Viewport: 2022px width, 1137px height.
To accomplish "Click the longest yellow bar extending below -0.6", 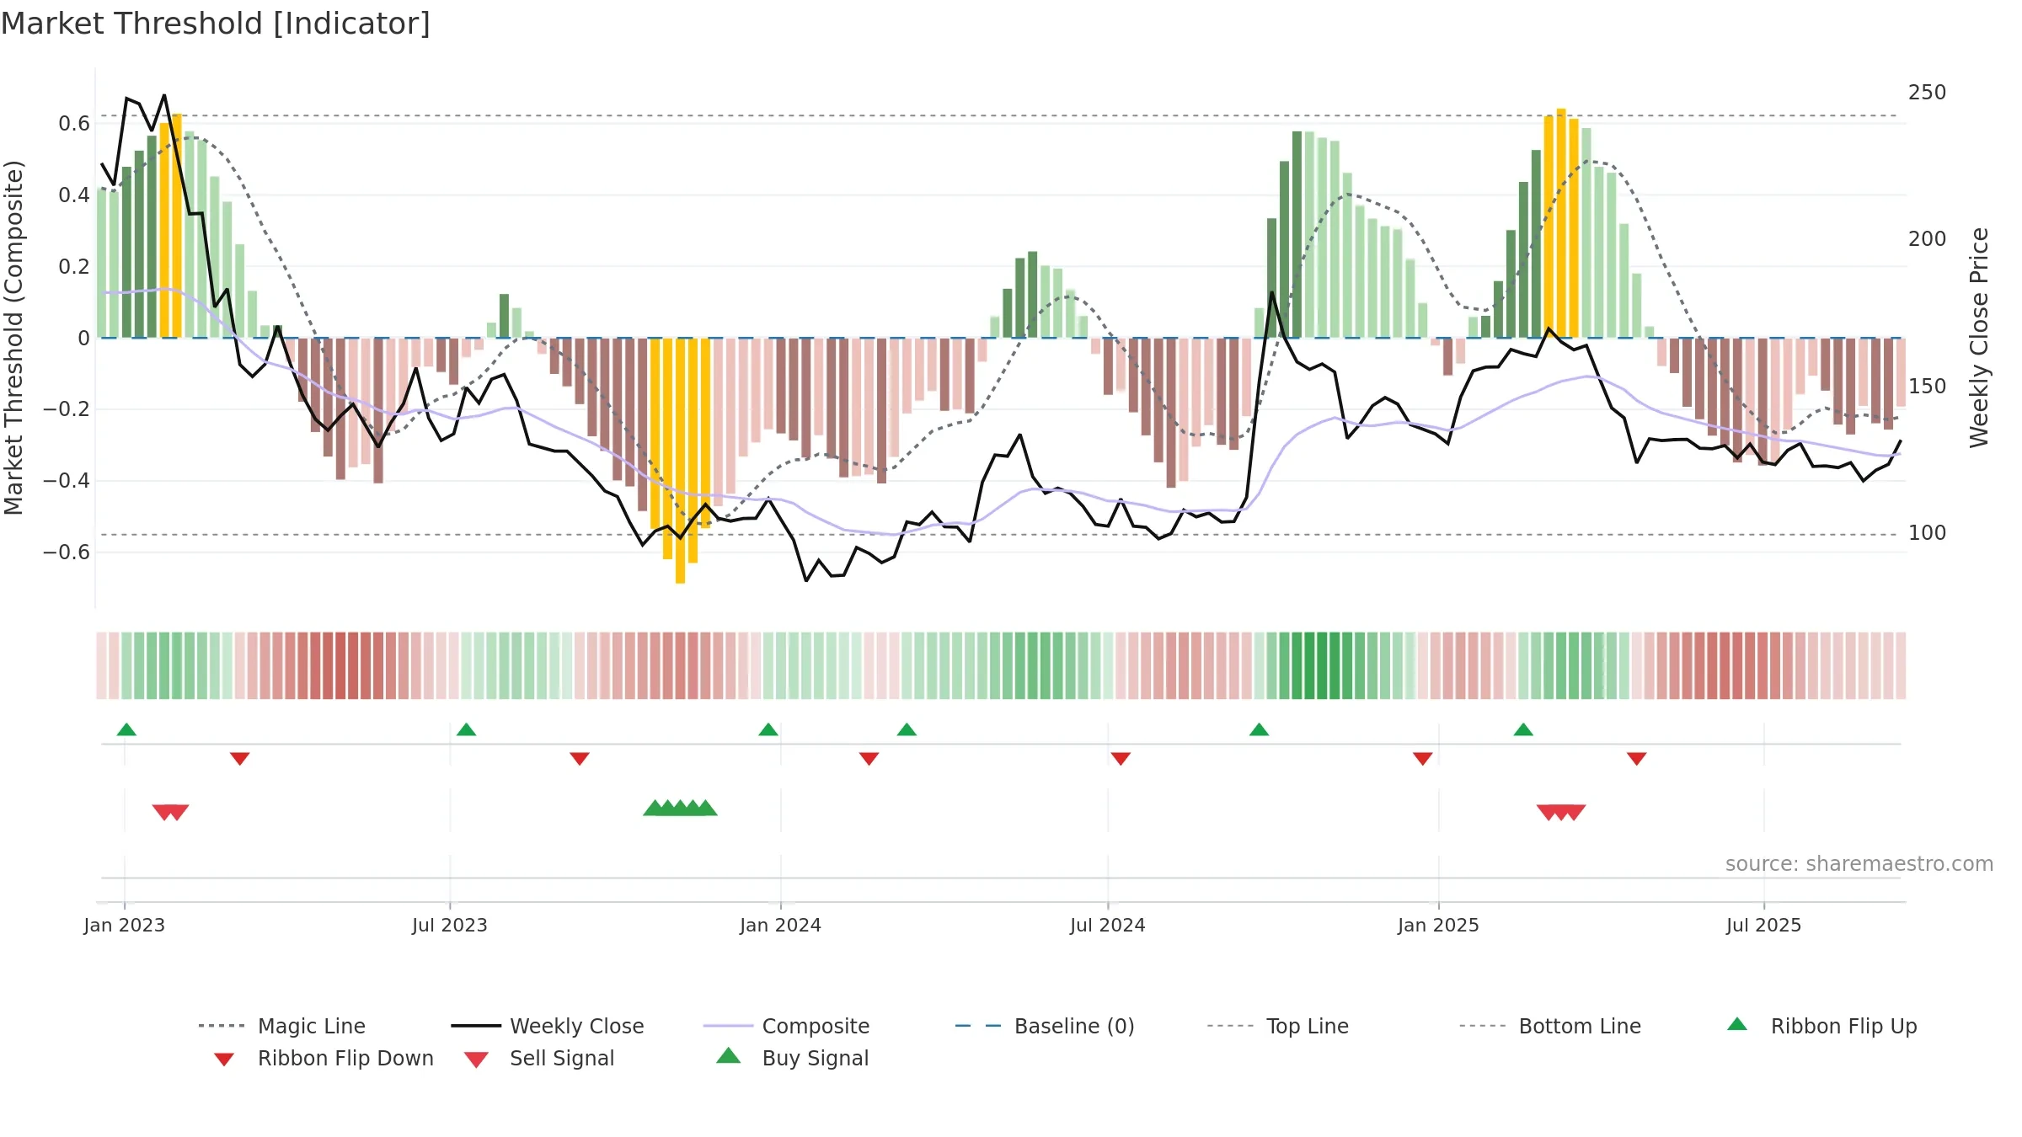I will pos(680,461).
